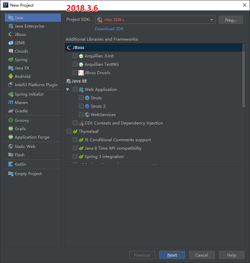Collapse the Web Application tree node
This screenshot has width=250, height=263.
(x=68, y=90)
